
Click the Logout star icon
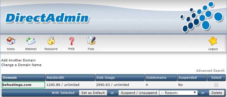click(213, 41)
